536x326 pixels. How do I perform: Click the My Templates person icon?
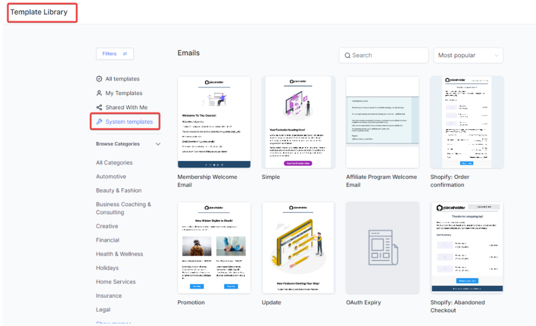(x=99, y=93)
